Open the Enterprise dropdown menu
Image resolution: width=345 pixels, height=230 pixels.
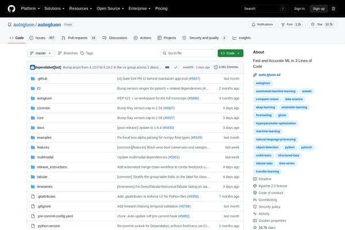click(x=140, y=9)
